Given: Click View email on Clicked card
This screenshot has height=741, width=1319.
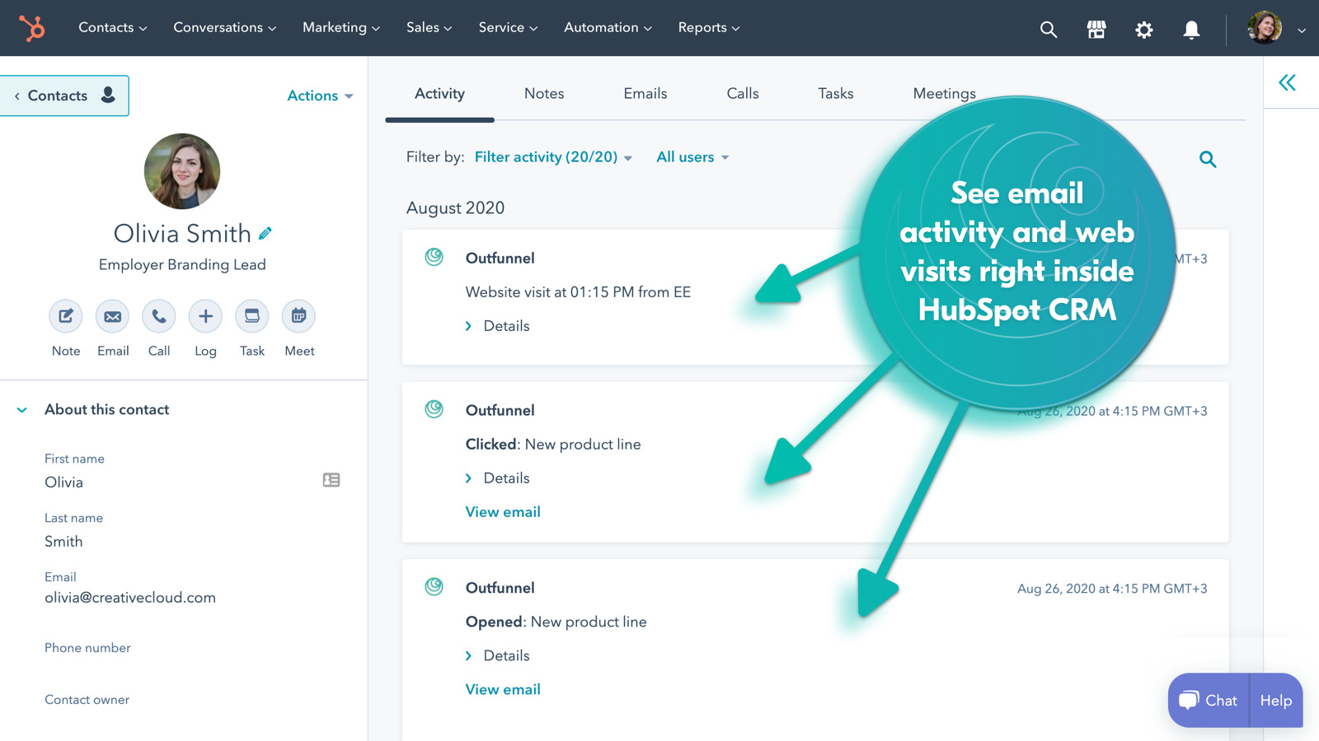Looking at the screenshot, I should click(503, 512).
